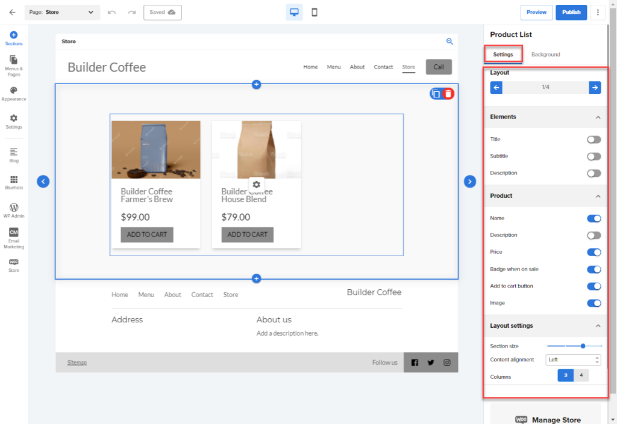Open the three-dot more options menu
The image size is (617, 424).
(598, 12)
